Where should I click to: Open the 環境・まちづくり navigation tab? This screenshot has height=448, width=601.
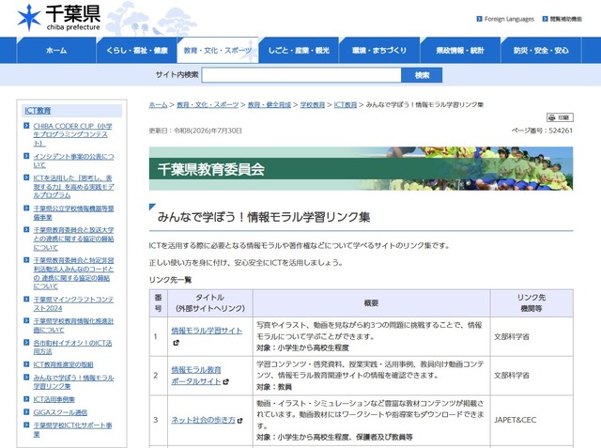click(379, 50)
